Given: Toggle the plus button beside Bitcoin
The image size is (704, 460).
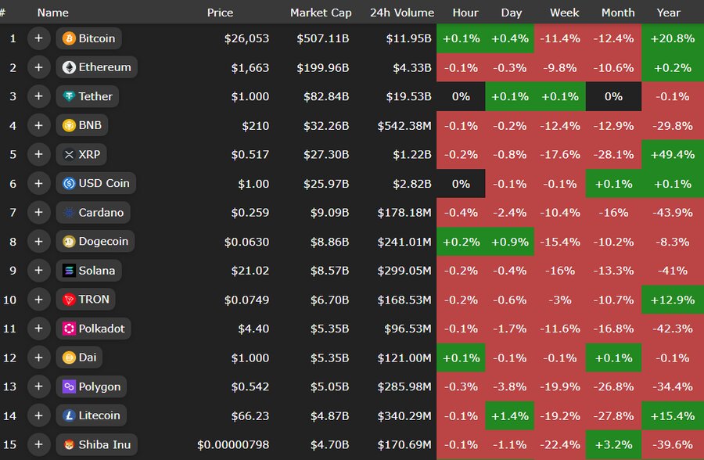Looking at the screenshot, I should click(x=38, y=38).
